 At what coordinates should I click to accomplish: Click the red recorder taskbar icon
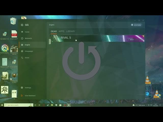point(64,105)
